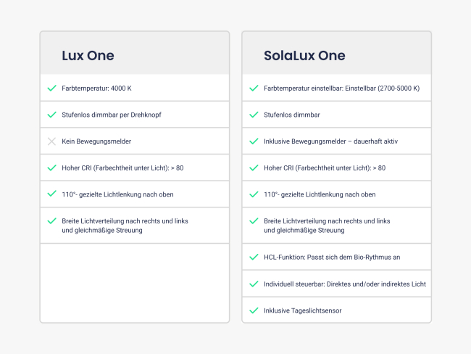Click 'Stufenlos dimmbar' text in SolaLux One
The image size is (471, 354).
pos(292,115)
